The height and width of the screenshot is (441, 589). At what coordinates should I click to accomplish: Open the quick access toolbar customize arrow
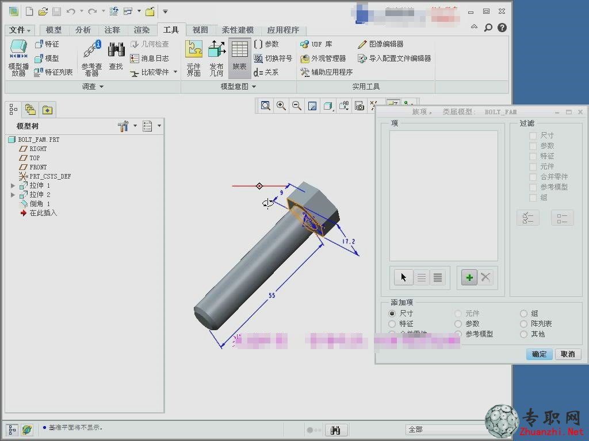pyautogui.click(x=165, y=11)
